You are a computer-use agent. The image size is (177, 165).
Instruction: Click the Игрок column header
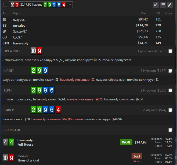[x=17, y=13]
